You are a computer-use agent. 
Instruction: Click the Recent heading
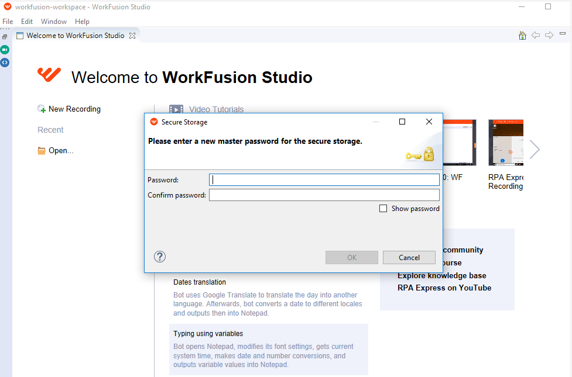(50, 130)
